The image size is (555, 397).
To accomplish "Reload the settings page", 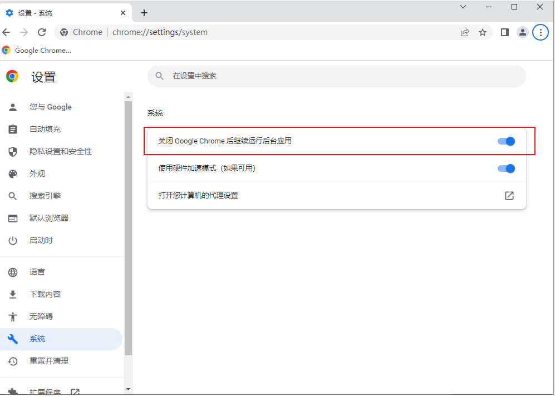I will coord(42,32).
